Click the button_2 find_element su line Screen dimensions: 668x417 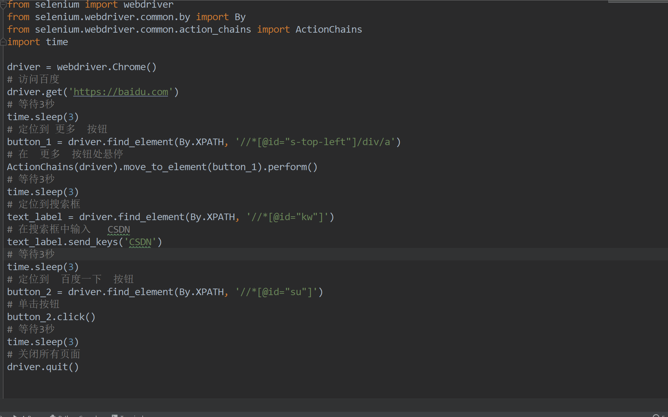pos(166,292)
